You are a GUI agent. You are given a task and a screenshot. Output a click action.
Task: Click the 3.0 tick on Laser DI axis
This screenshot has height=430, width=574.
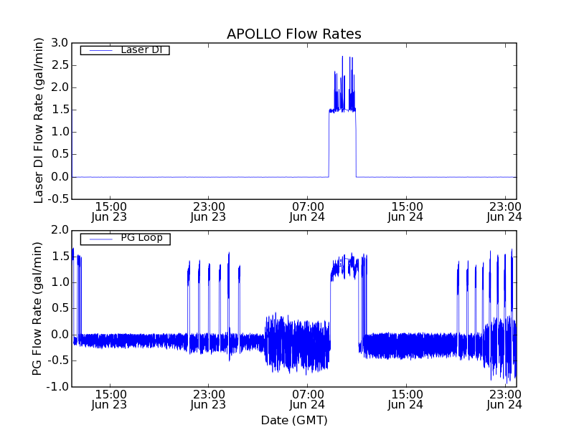point(60,43)
